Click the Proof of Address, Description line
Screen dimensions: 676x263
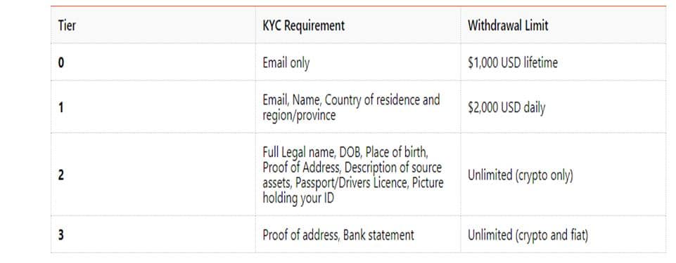[352, 167]
